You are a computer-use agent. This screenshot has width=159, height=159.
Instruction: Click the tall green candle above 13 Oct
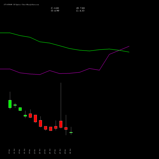[10, 104]
